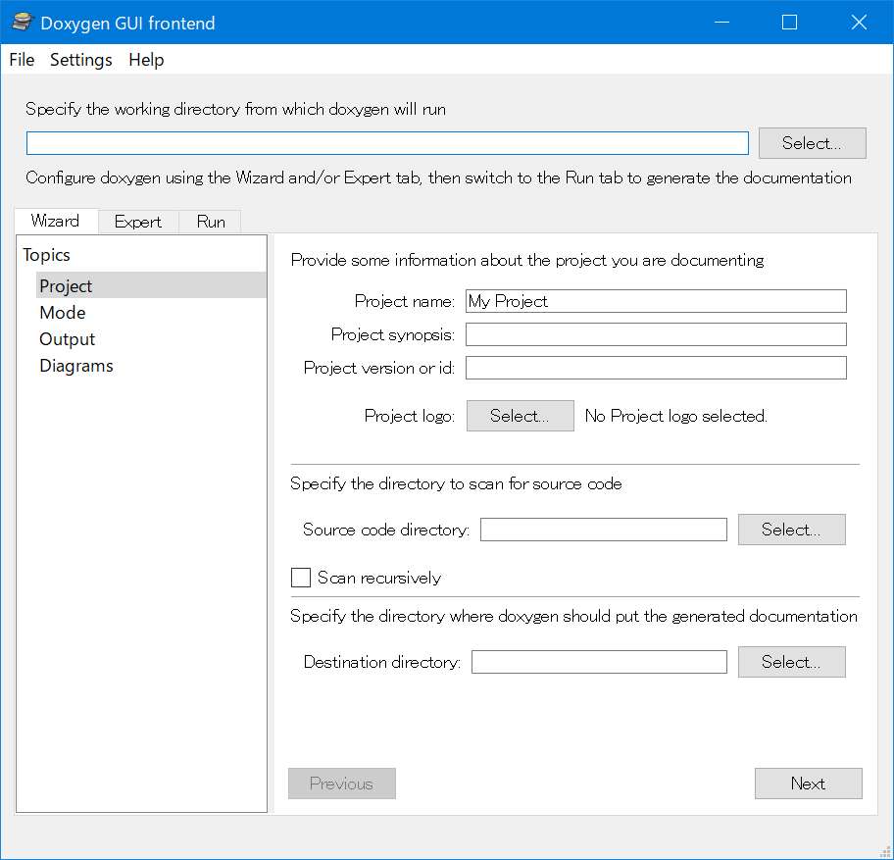Viewport: 894px width, 860px height.
Task: Minimize the Doxygen window
Action: click(x=721, y=23)
